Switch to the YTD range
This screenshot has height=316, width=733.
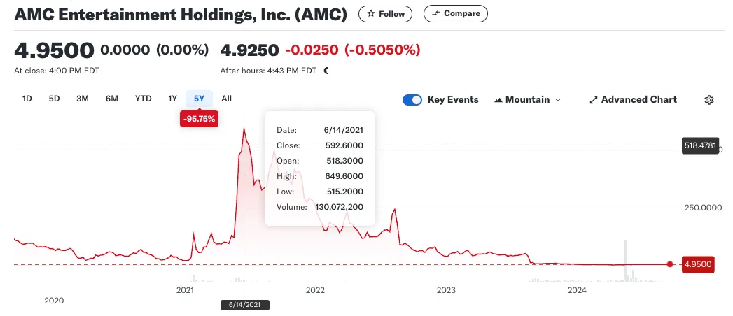coord(143,99)
